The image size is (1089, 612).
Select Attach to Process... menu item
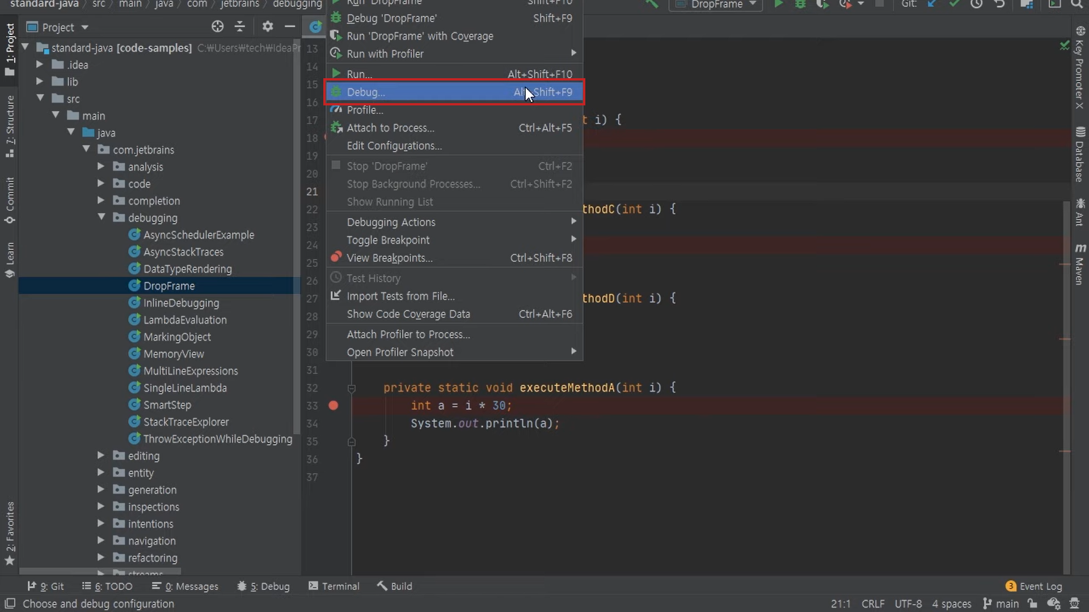[454, 128]
